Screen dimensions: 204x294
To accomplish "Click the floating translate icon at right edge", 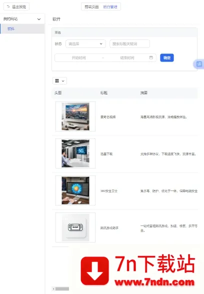I will coord(199,64).
